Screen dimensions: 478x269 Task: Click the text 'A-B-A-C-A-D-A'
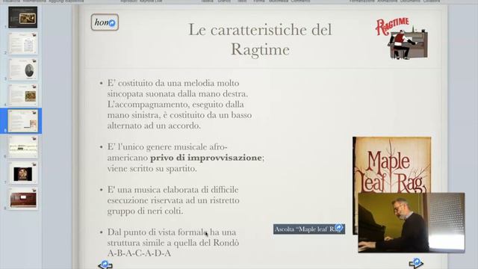[139, 253]
